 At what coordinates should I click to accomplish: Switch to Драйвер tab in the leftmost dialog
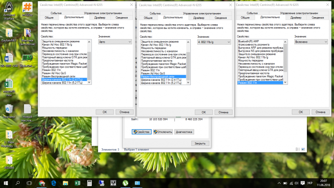tap(99, 18)
